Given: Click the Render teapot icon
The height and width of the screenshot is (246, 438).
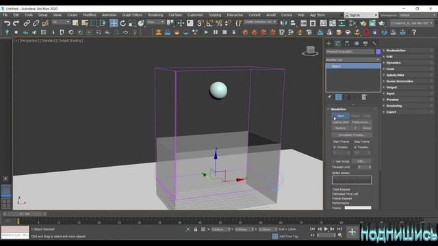Looking at the screenshot, I should (x=381, y=23).
